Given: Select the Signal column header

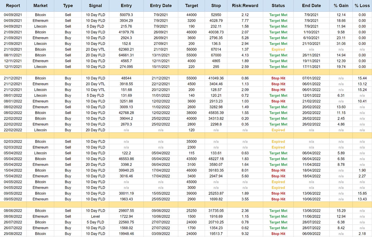Looking at the screenshot, I should tap(95, 6).
